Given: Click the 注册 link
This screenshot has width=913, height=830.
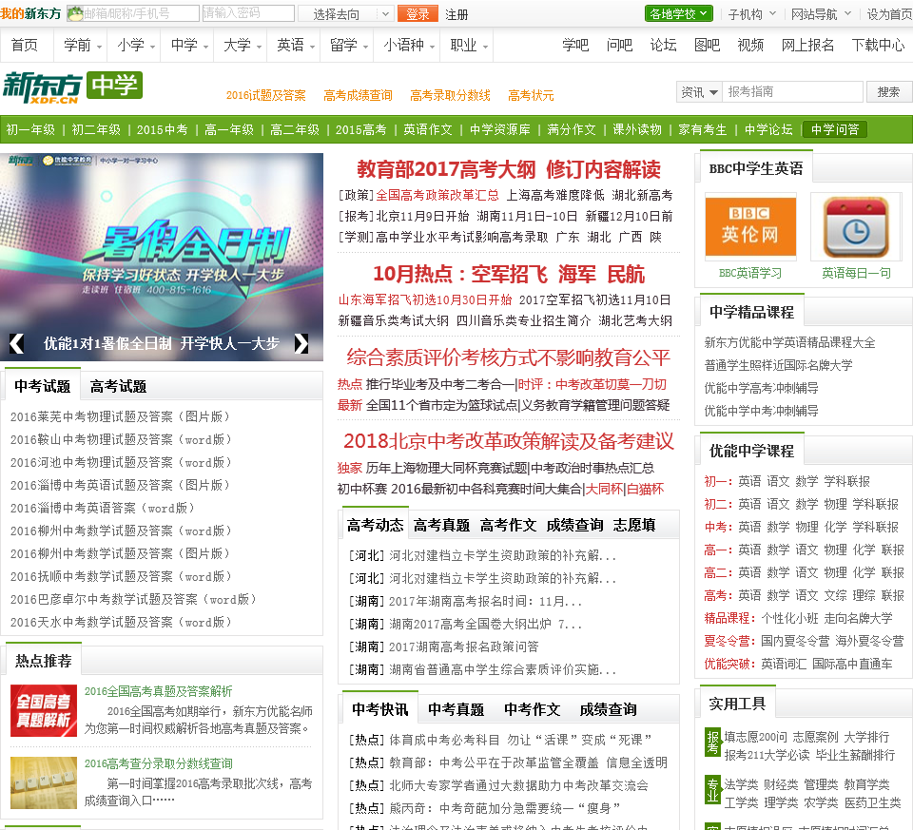Looking at the screenshot, I should (x=456, y=14).
